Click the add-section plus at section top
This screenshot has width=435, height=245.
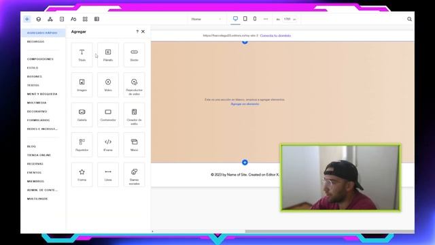pyautogui.click(x=245, y=42)
